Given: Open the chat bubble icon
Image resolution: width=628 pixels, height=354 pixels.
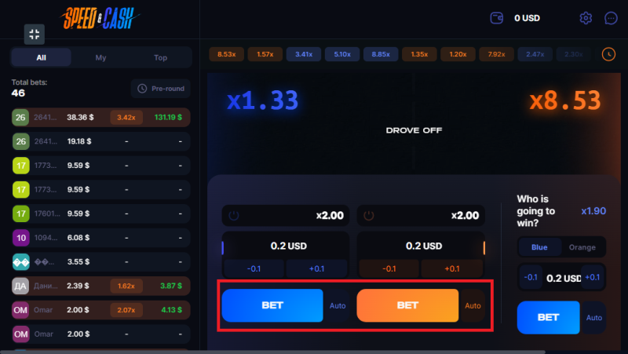Looking at the screenshot, I should pyautogui.click(x=611, y=18).
